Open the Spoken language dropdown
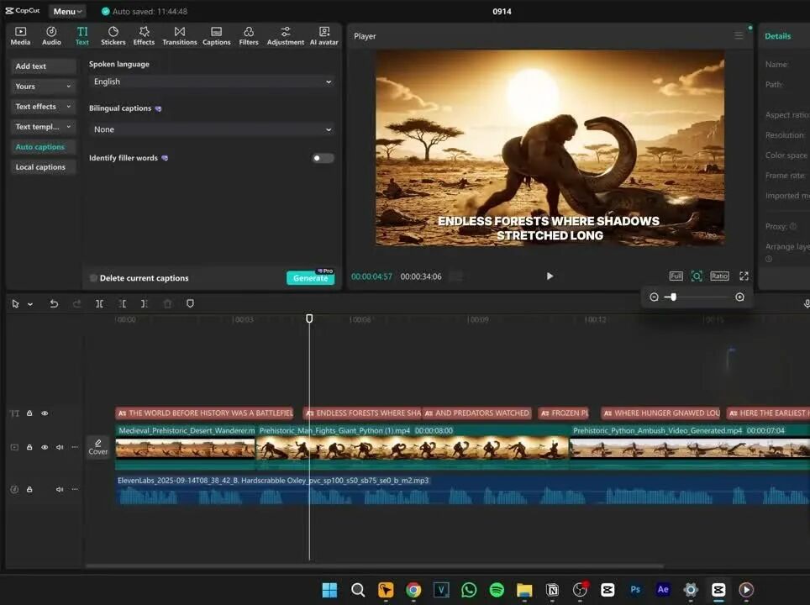The image size is (810, 605). tap(212, 82)
